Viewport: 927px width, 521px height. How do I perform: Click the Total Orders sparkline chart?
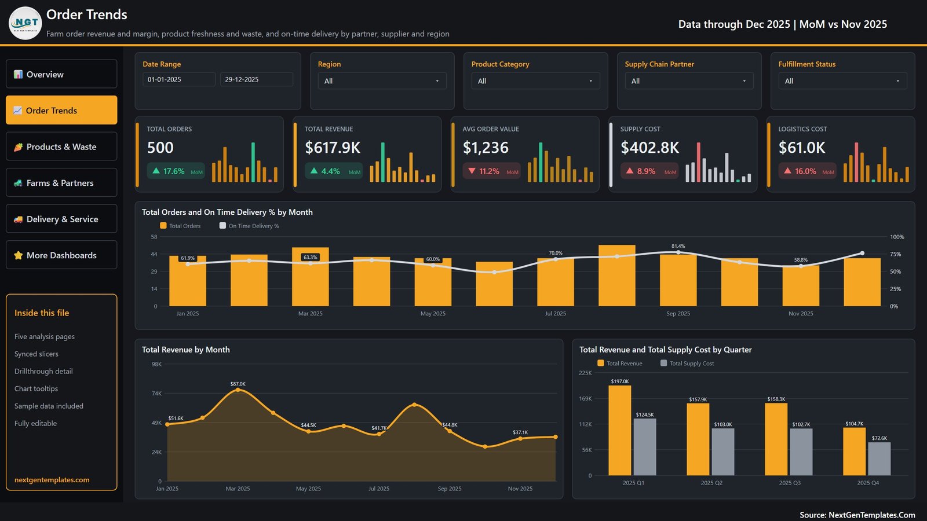244,162
